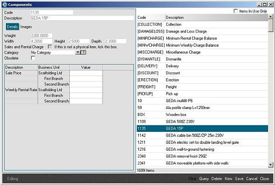Click the Components window app icon

coord(4,4)
